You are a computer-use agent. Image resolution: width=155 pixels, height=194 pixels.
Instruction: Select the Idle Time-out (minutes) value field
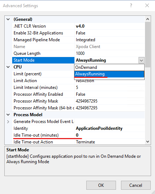pyautogui.click(x=110, y=135)
